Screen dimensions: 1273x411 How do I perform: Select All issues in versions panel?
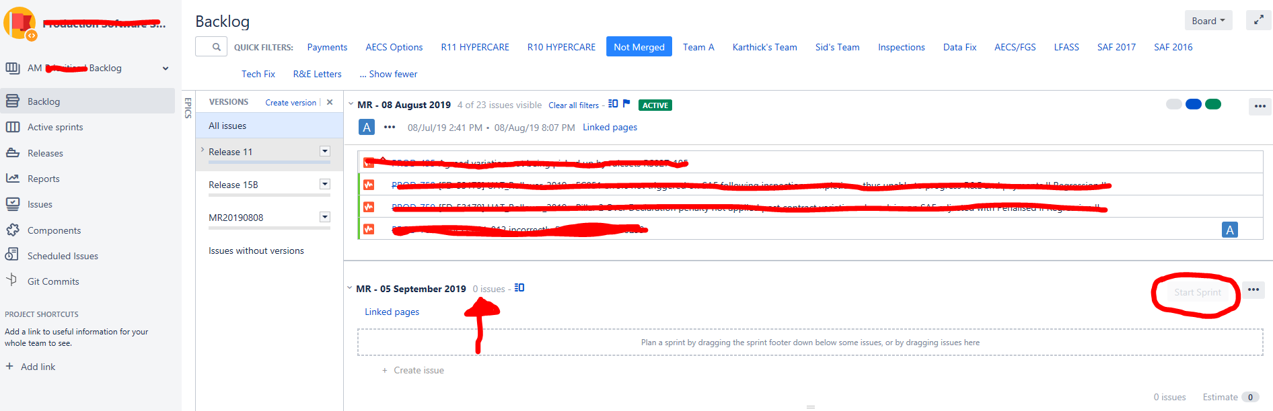coord(269,126)
